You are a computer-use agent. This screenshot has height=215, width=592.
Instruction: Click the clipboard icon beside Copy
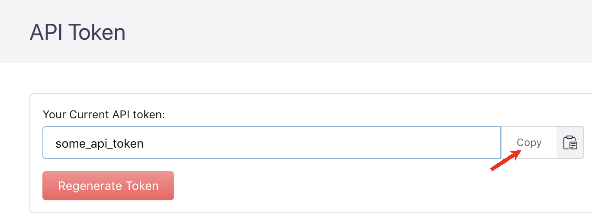pos(570,142)
